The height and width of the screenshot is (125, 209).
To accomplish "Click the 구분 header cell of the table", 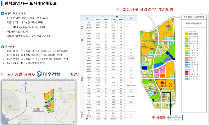I will point(87,18).
